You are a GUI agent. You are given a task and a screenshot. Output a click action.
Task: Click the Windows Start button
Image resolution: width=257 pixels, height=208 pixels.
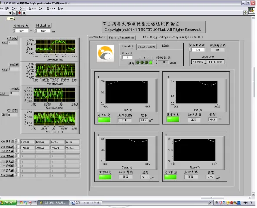(x=8, y=203)
